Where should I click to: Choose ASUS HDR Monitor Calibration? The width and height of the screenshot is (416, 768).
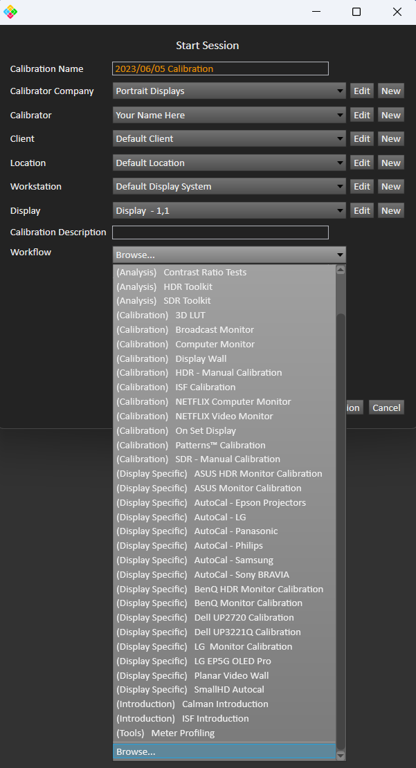pyautogui.click(x=224, y=474)
